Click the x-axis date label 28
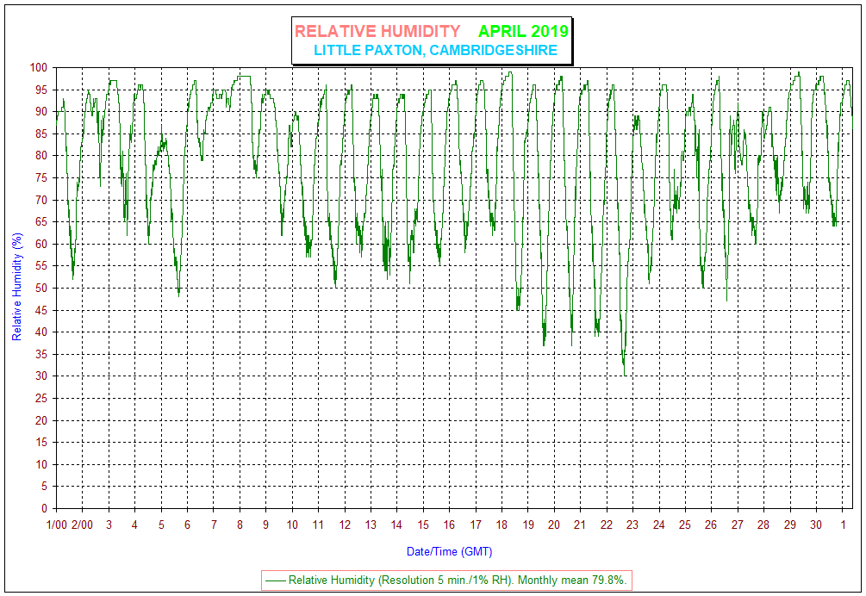Screen dimensions: 866x596 coord(763,525)
